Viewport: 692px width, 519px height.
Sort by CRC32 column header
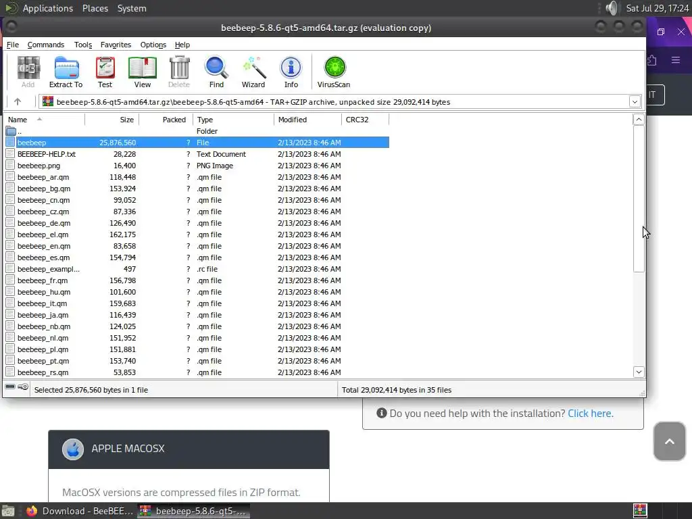click(x=366, y=120)
